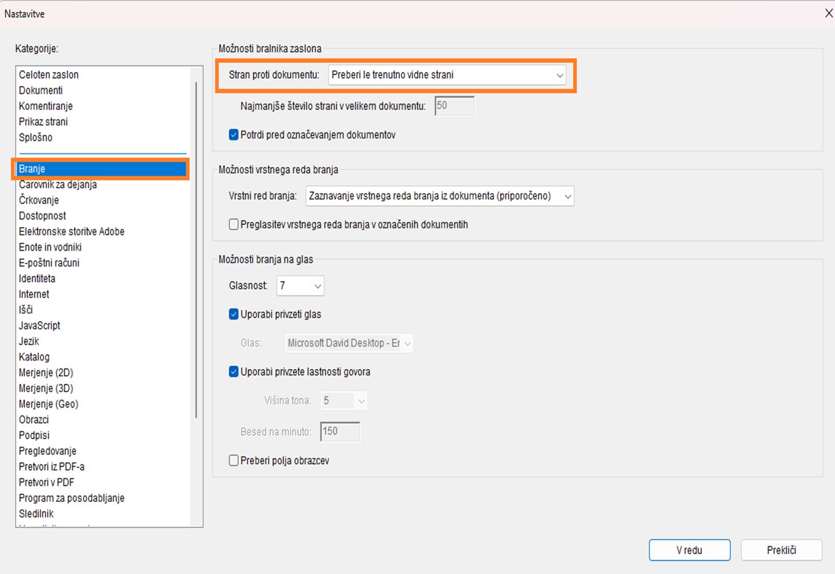This screenshot has width=835, height=574.
Task: Select the Internet category
Action: click(34, 294)
